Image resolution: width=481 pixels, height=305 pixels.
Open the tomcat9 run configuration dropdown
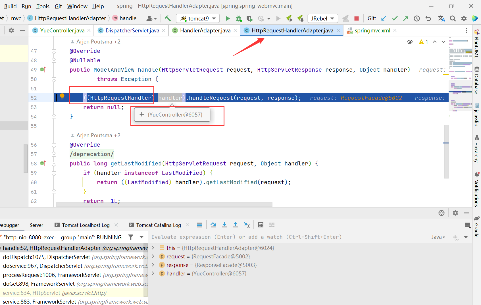(x=198, y=18)
